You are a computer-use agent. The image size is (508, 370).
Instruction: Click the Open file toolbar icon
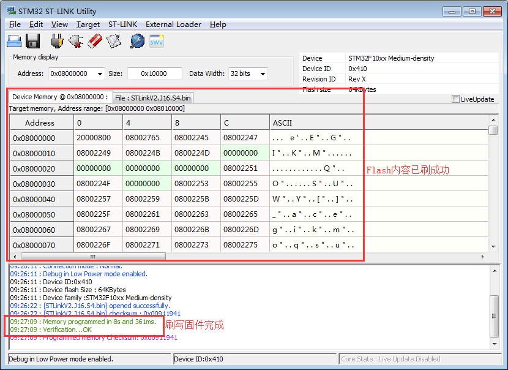coord(14,41)
